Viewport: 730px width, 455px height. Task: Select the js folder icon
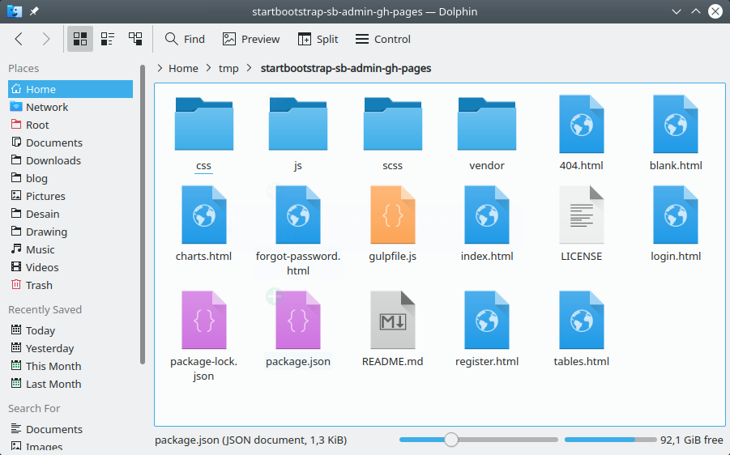pos(298,124)
